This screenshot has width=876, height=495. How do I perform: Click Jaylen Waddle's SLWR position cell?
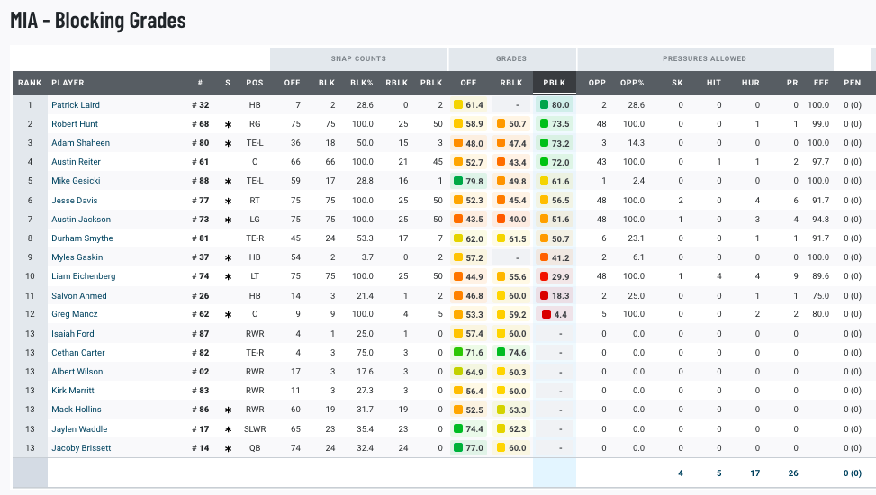(255, 429)
